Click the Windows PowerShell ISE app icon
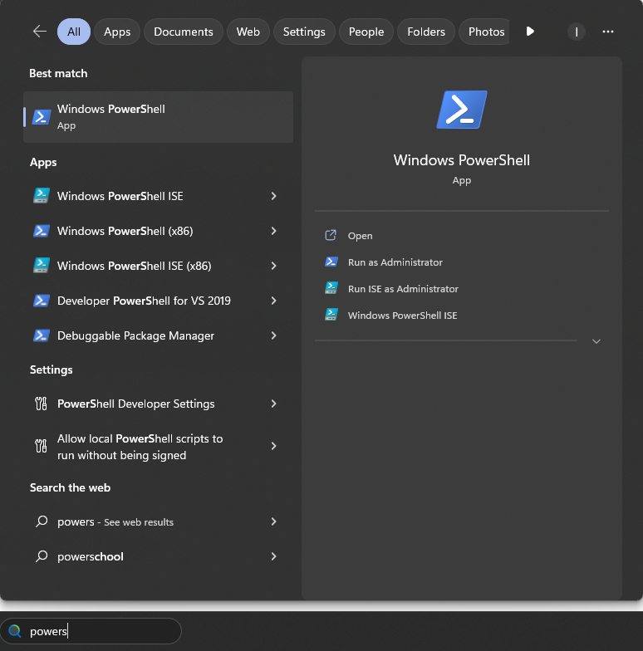Screen dimensions: 643x651 (x=42, y=196)
